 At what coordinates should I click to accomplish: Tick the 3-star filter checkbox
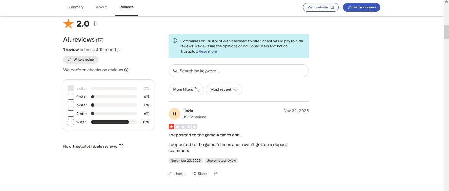(x=71, y=105)
